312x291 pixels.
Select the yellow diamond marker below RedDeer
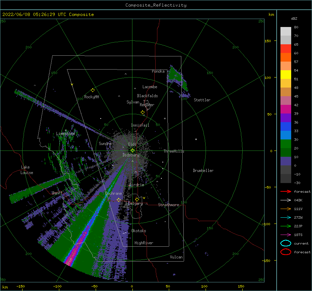[x=142, y=112]
